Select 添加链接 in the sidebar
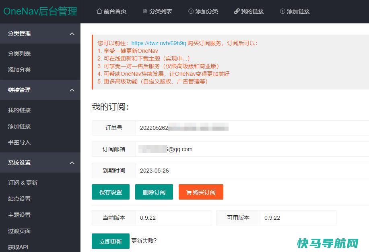Viewport: 369px width, 252px height. pos(19,126)
